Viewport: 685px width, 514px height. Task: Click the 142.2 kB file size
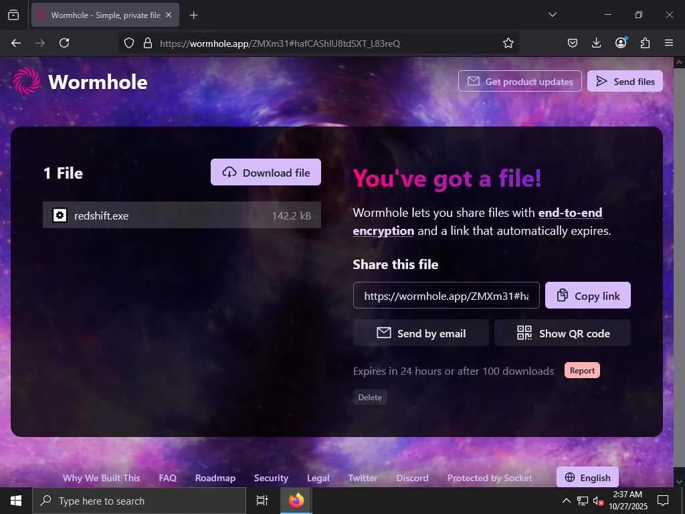click(292, 216)
